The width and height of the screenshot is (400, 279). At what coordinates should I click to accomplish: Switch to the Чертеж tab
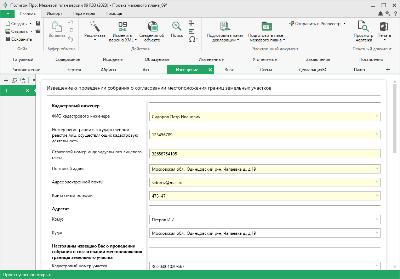pos(74,70)
